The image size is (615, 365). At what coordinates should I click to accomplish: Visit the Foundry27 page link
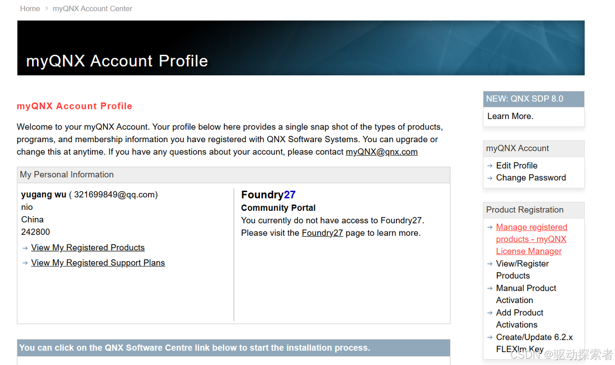pos(322,233)
